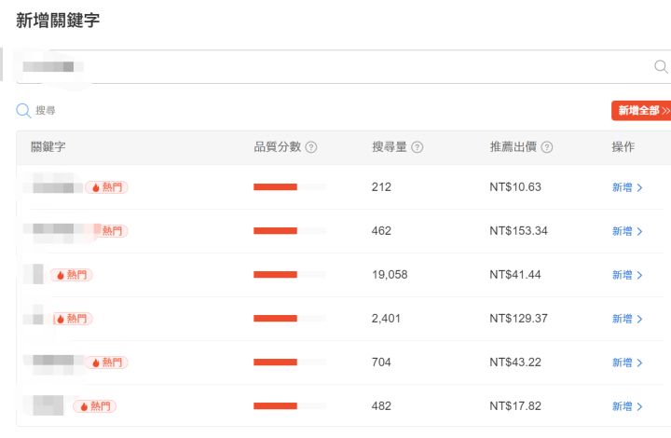Screen dimensions: 671x438
Task: Click the 熱門 badge in the 19,058 row
Action: pyautogui.click(x=72, y=275)
